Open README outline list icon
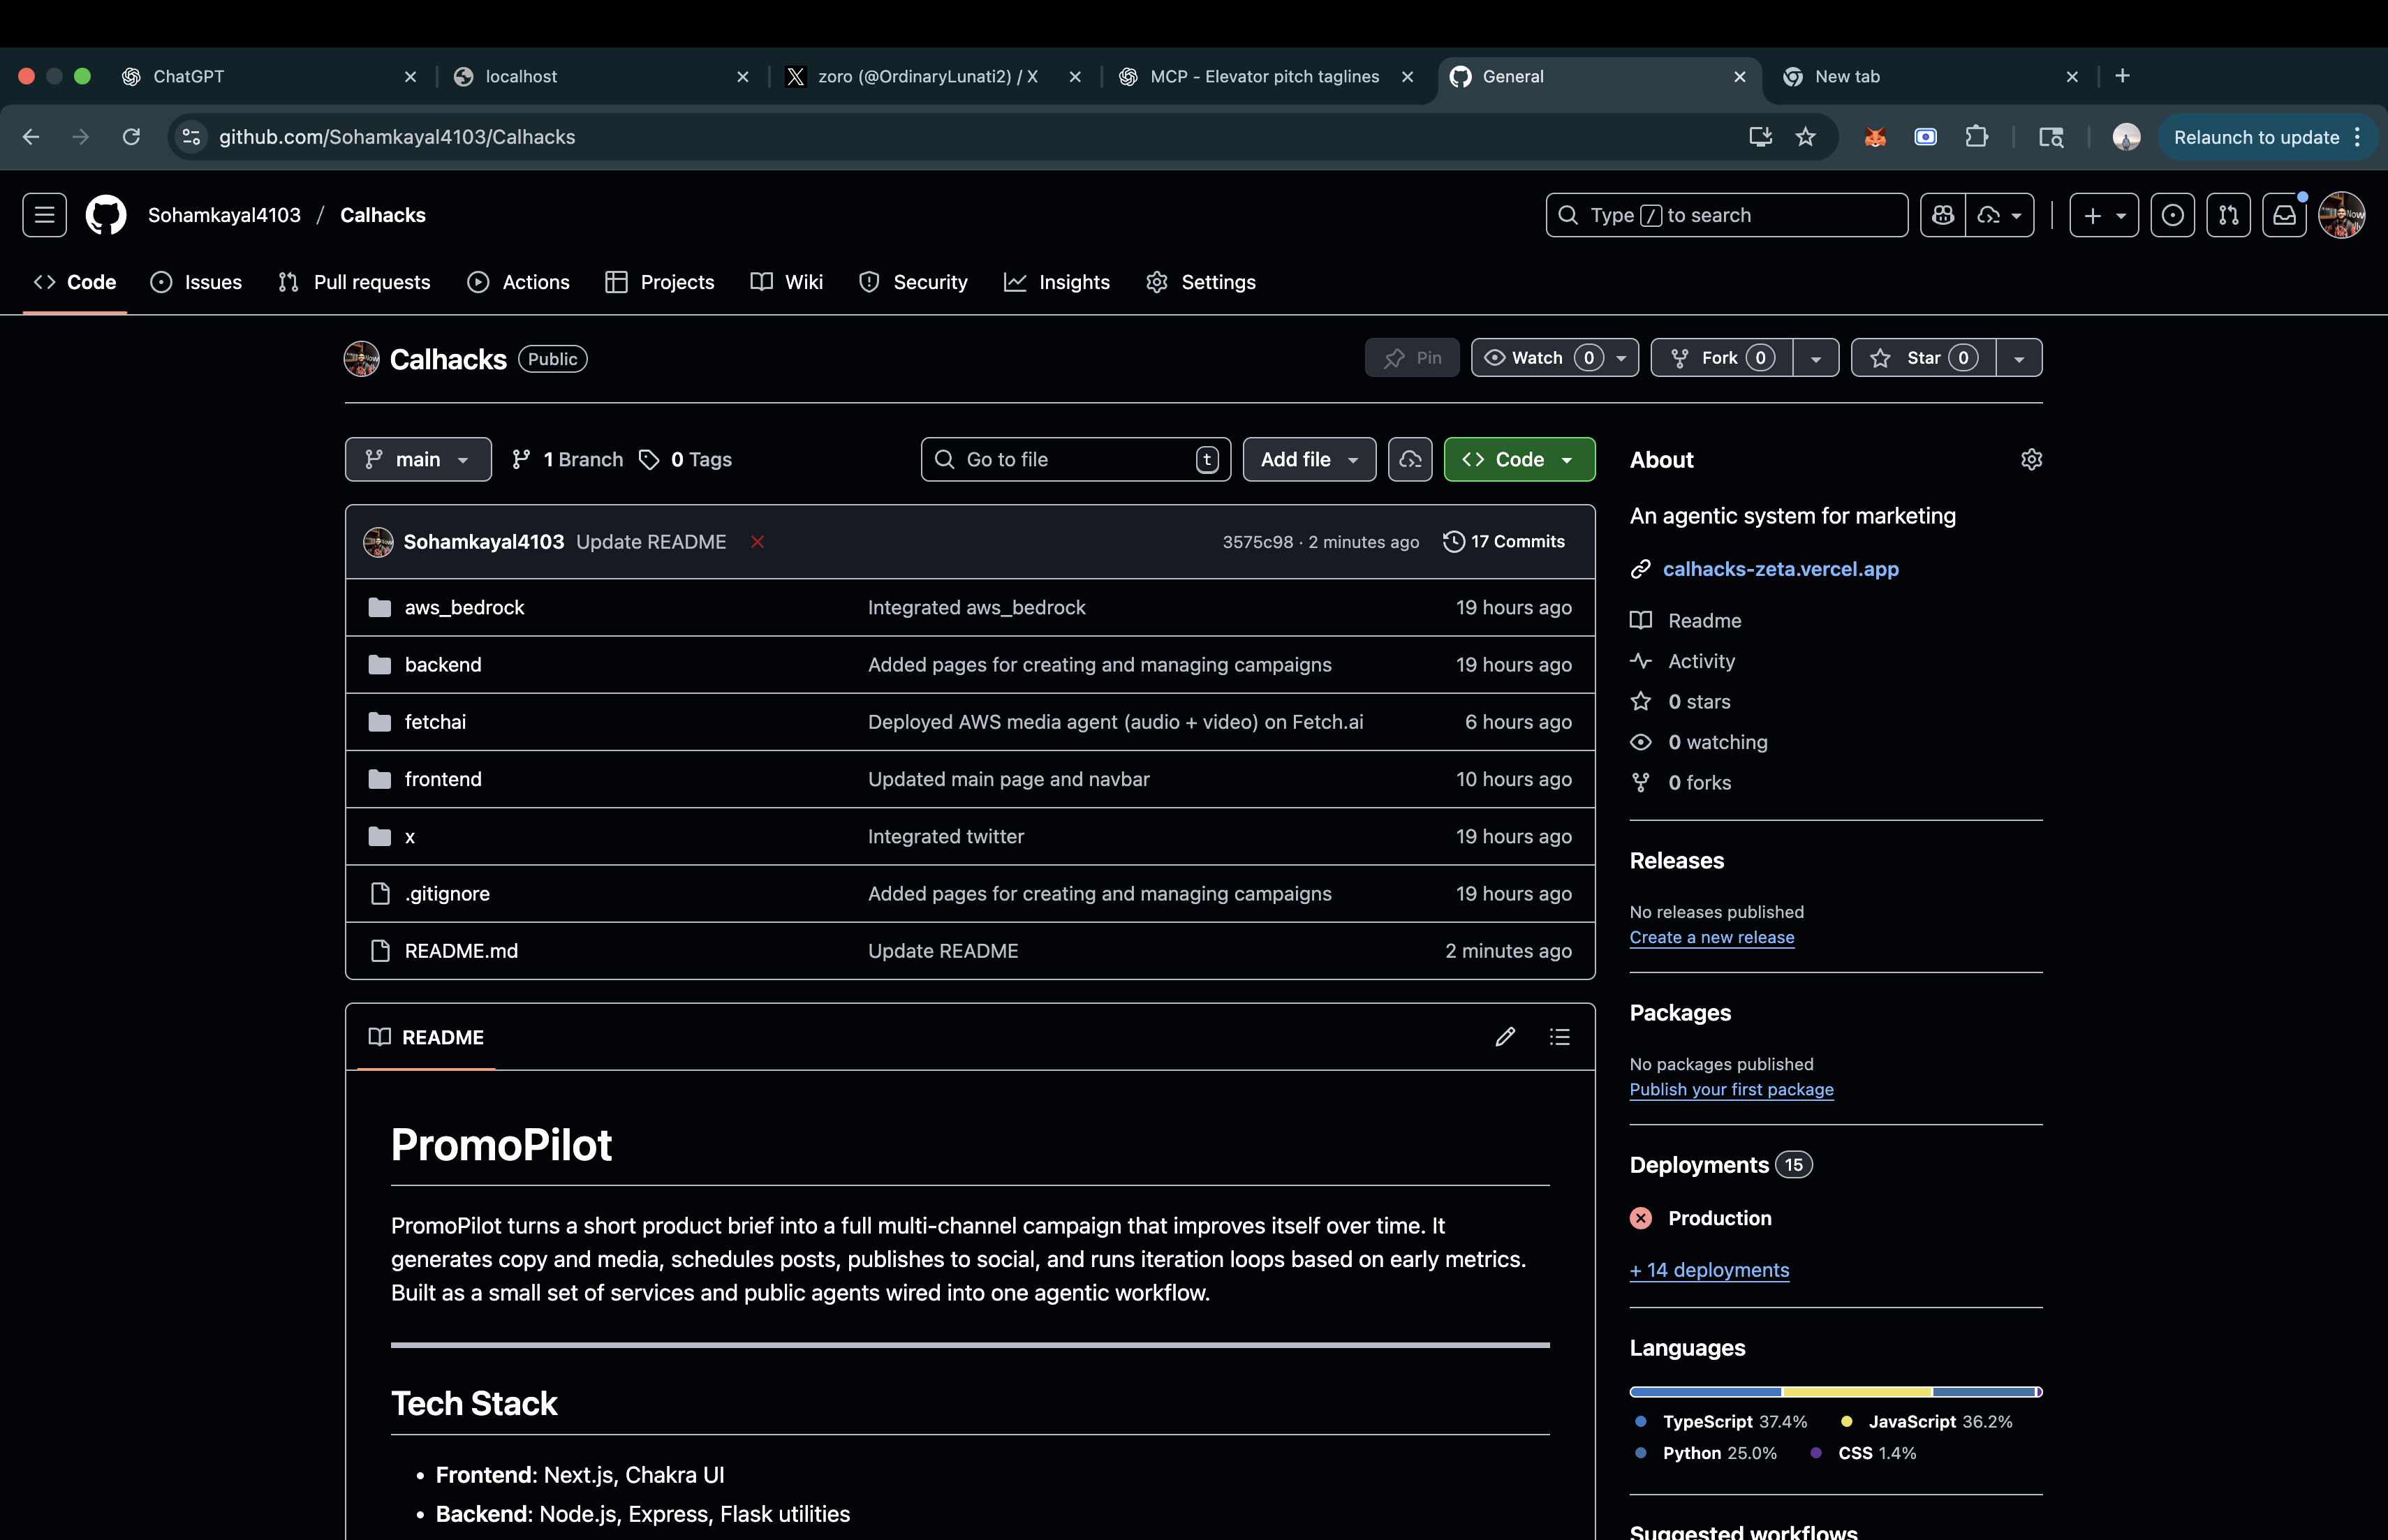2388x1540 pixels. tap(1559, 1037)
